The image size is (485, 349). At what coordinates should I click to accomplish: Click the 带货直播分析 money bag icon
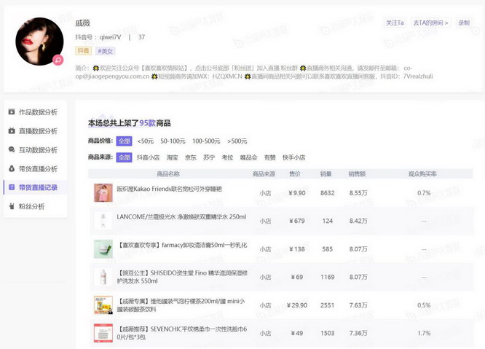pos(12,169)
